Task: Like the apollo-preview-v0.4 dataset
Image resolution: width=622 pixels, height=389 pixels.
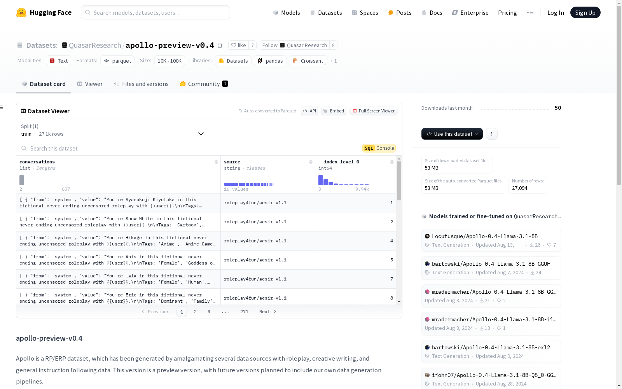Action: coord(238,45)
